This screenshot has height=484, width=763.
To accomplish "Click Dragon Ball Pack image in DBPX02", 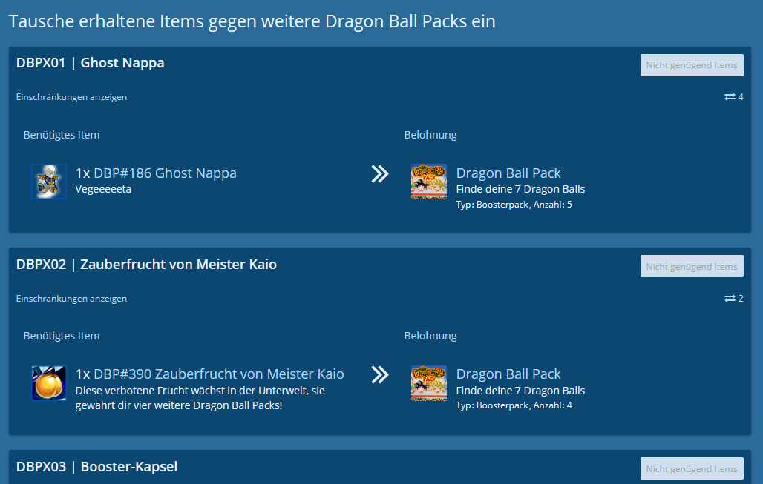I will [x=429, y=383].
